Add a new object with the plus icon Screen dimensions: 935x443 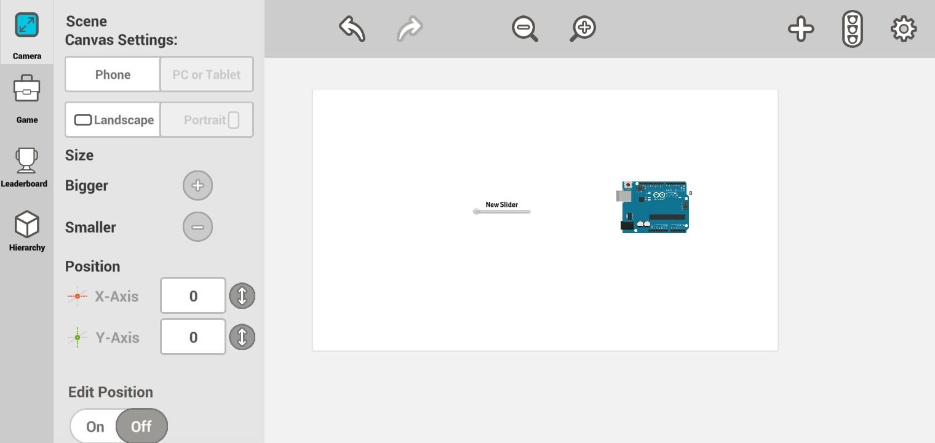801,29
